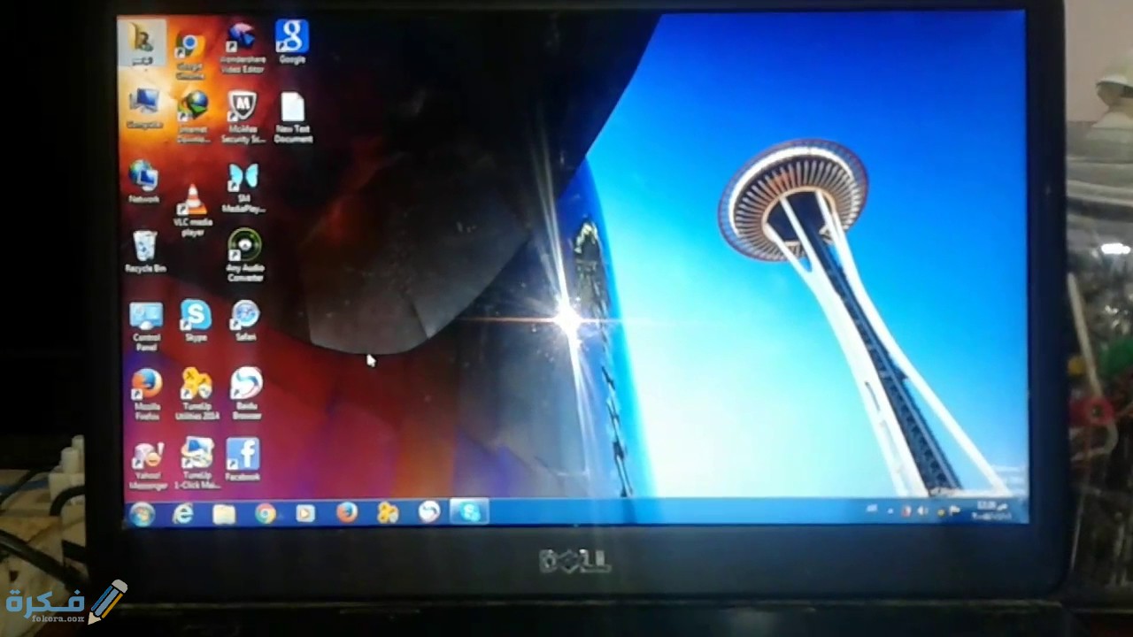Show hidden system tray icons

coord(890,511)
